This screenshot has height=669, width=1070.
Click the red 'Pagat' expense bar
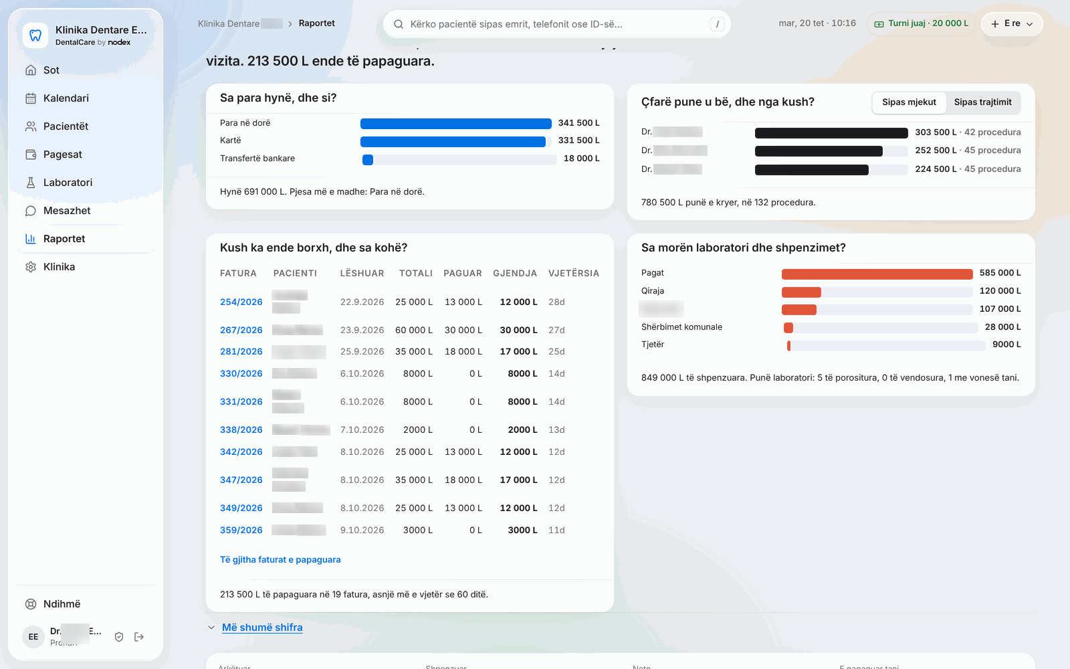click(x=877, y=274)
